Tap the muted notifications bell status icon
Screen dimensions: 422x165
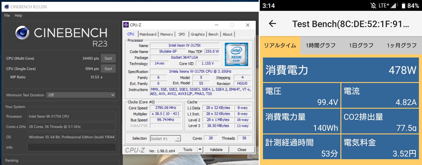coord(374,6)
